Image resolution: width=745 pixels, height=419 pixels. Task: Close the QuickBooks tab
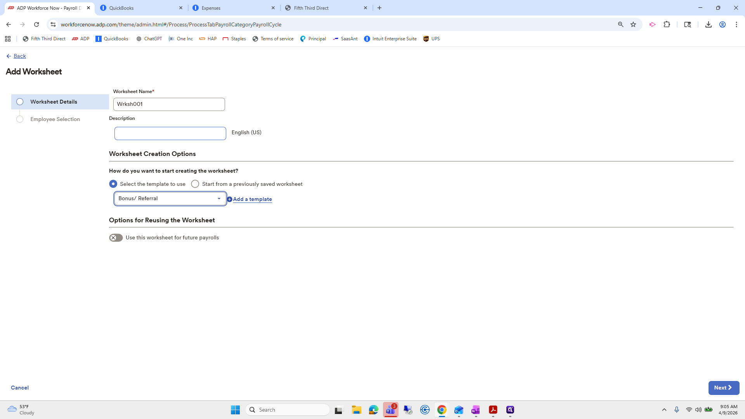click(x=181, y=8)
